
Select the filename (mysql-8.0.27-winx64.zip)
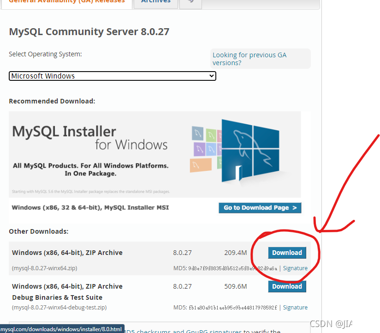point(45,268)
